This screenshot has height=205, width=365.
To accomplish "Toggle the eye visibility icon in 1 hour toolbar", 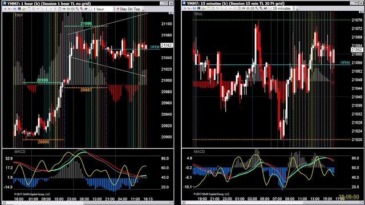I will point(68,9).
